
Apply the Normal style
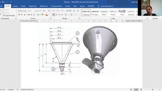coord(86,13)
